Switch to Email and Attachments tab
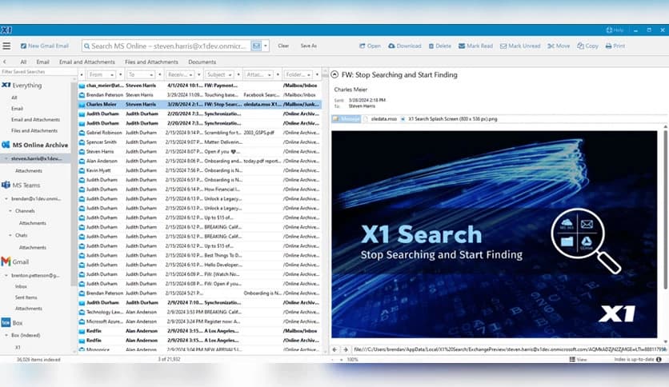 click(87, 62)
